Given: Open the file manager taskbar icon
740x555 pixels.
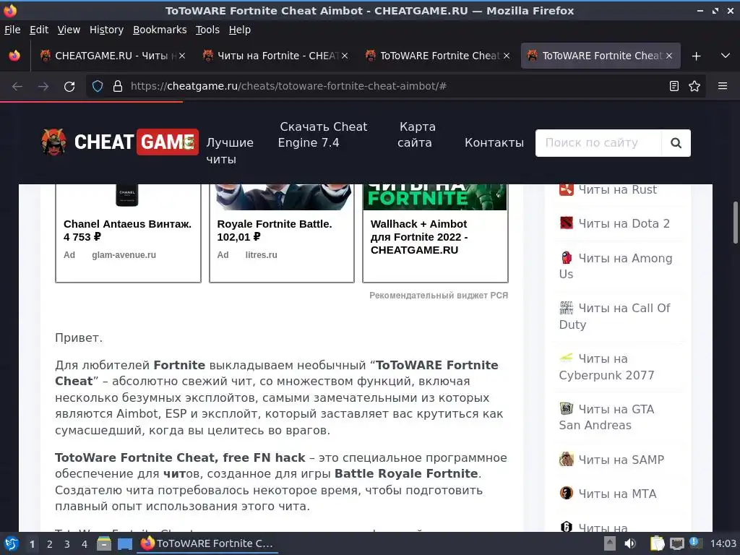Looking at the screenshot, I should [104, 543].
